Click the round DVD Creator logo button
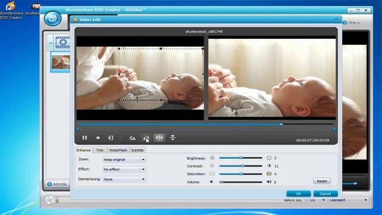Image resolution: width=382 pixels, height=215 pixels. 53,19
